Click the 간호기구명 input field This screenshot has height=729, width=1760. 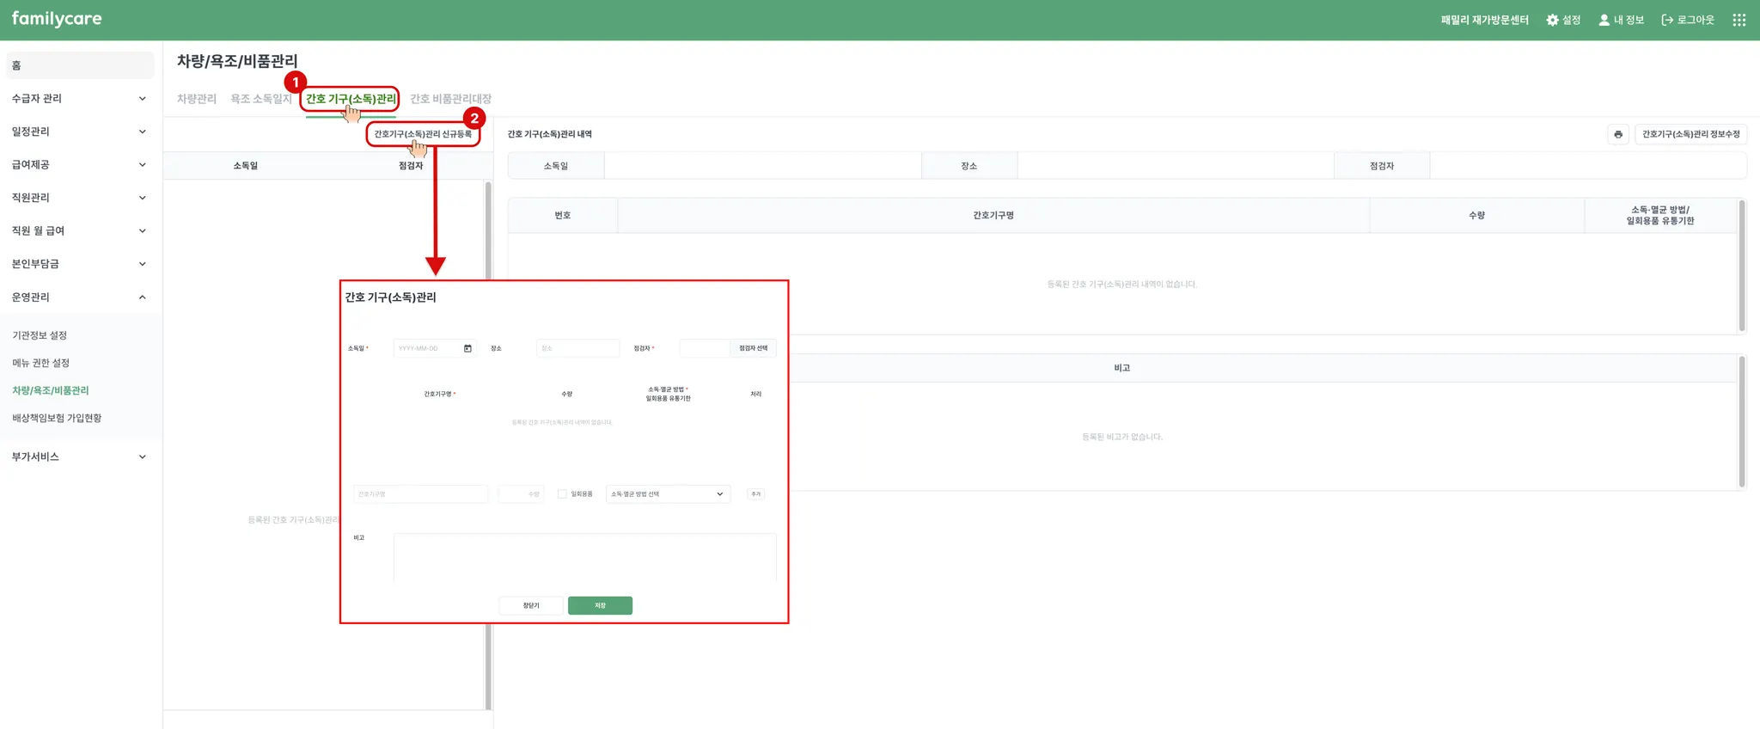(420, 494)
